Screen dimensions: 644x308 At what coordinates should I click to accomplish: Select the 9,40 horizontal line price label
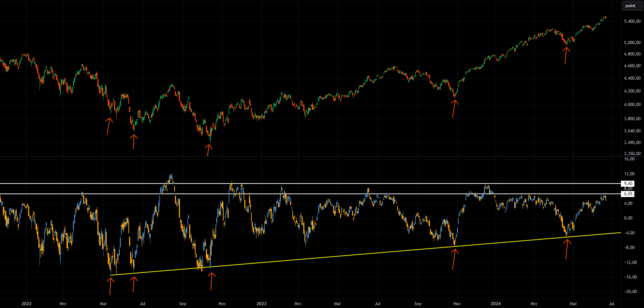628,184
